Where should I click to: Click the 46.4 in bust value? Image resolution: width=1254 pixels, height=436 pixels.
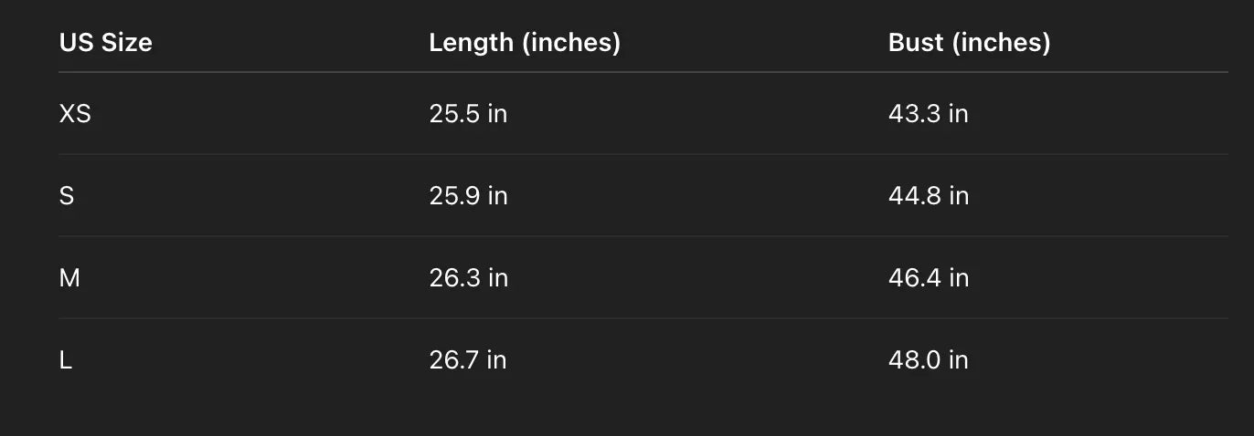pos(928,278)
